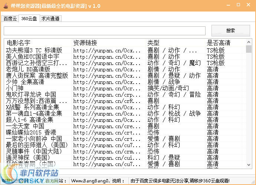Click the link yunpan.cn/crp... for 鬼吹灯寻龙诀
This screenshot has width=256, height=185.
(x=107, y=95)
